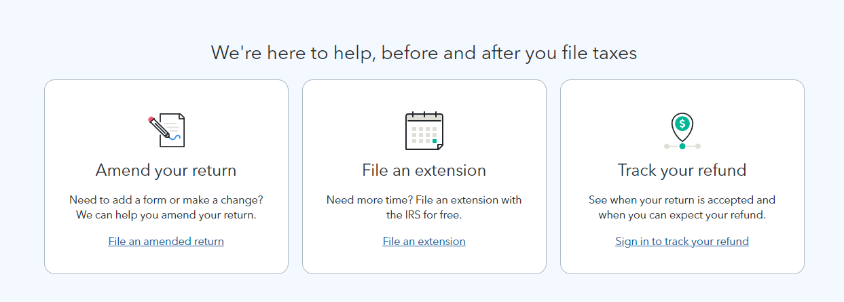The height and width of the screenshot is (302, 844).
Task: Click 'Need to add a form' text line
Action: point(166,200)
